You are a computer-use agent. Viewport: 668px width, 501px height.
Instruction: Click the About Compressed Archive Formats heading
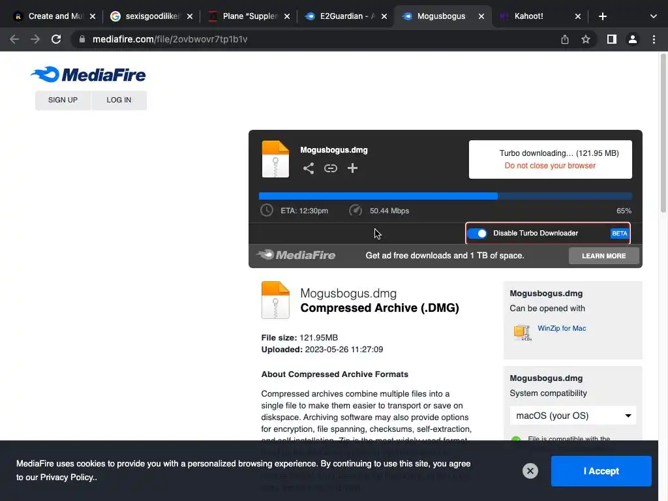(335, 374)
